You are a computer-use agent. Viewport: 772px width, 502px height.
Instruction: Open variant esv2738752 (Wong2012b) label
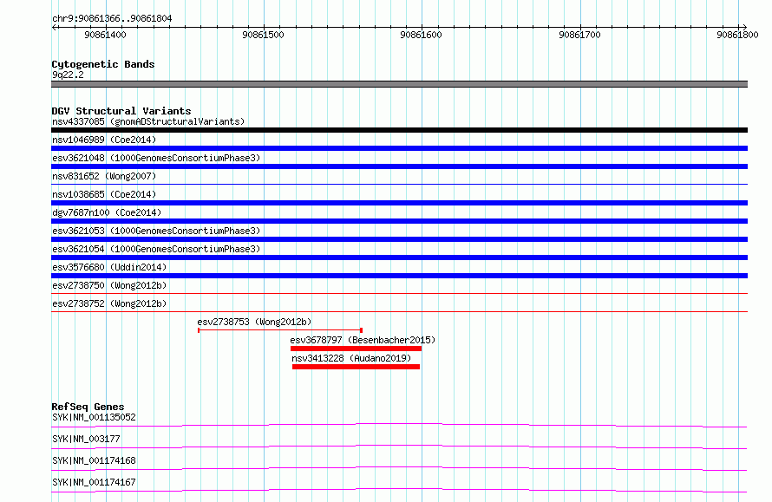pos(109,303)
